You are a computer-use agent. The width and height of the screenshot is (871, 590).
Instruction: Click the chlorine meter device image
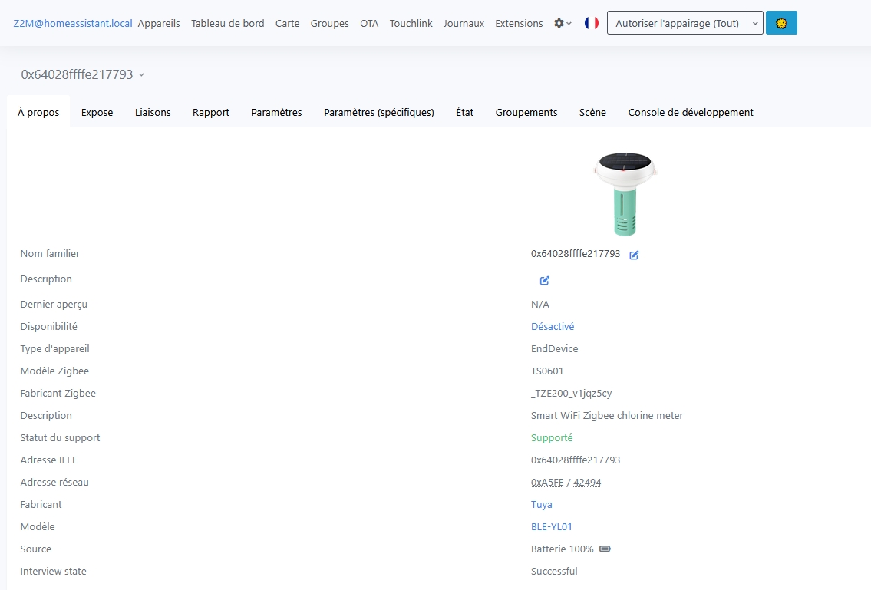click(x=625, y=194)
